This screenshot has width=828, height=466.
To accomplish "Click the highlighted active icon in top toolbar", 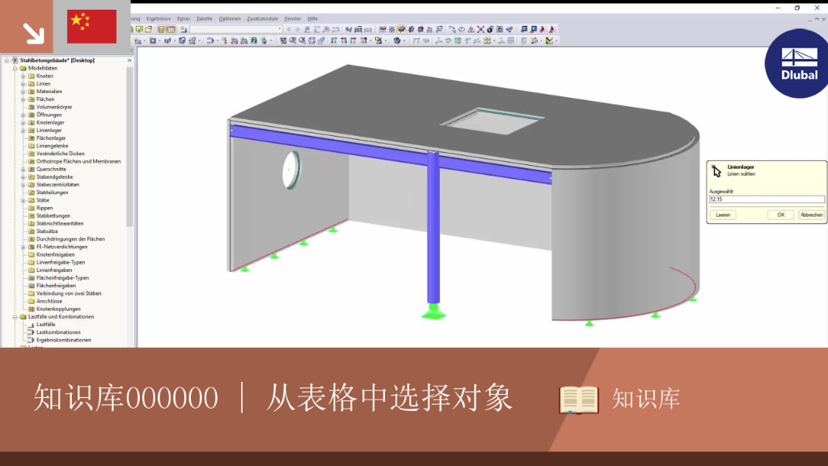I will (x=401, y=30).
